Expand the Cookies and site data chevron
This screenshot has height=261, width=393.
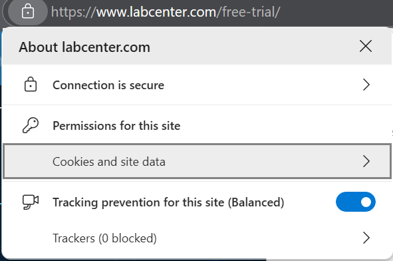tap(366, 161)
